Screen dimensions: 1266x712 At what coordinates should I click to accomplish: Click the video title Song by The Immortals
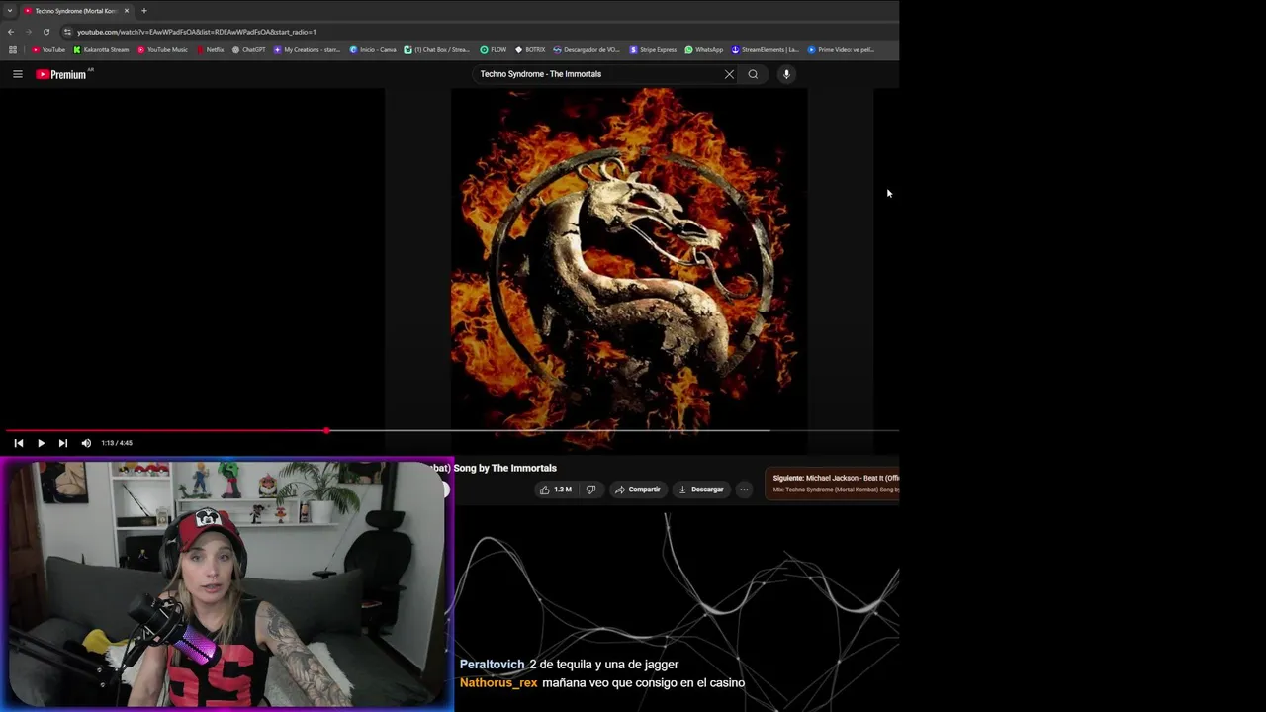504,468
